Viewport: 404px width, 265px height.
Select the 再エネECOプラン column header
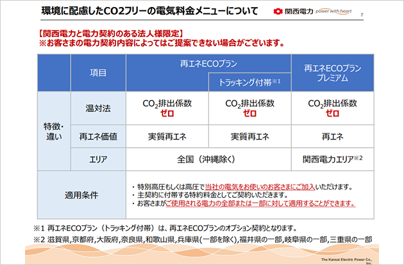(x=208, y=65)
